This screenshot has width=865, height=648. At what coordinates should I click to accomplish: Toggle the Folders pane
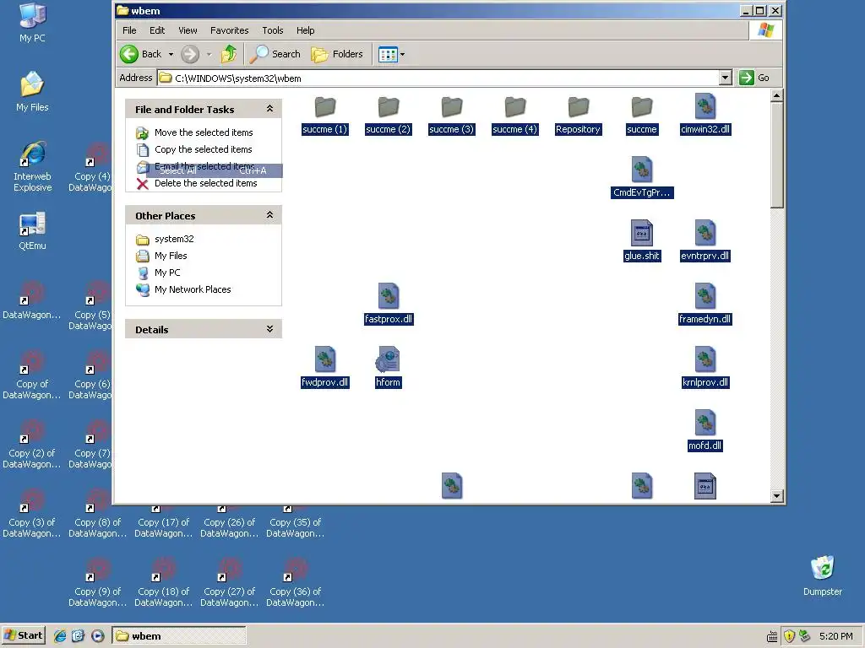coord(336,54)
